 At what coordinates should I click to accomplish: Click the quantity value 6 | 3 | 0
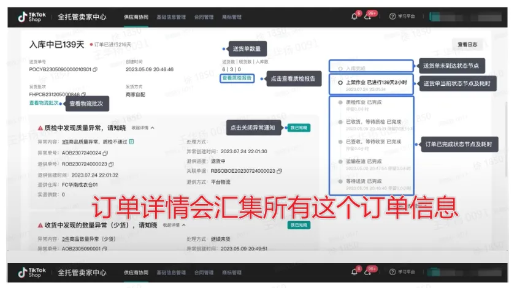231,69
